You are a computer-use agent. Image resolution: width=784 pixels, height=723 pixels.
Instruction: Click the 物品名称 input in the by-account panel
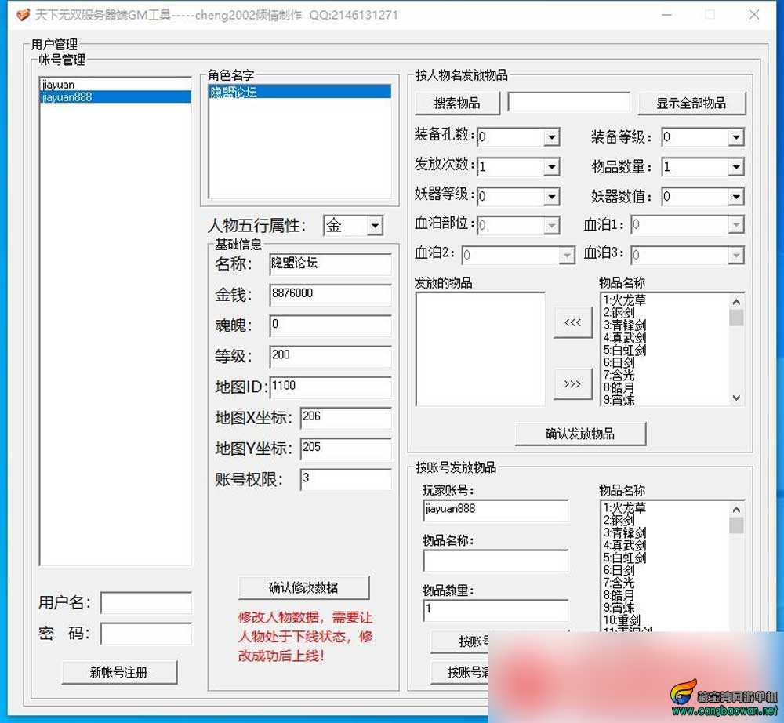pos(495,561)
